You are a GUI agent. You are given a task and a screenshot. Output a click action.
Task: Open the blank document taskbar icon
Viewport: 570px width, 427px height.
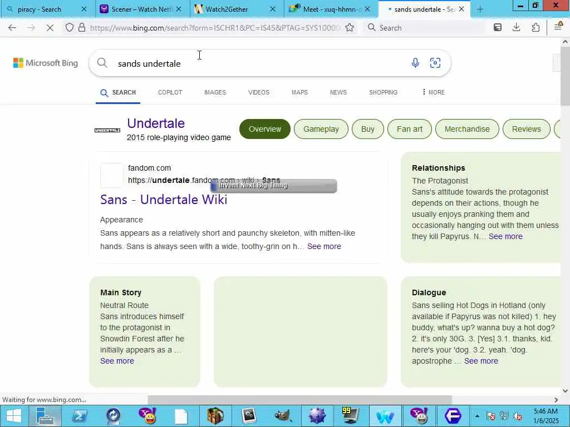(x=181, y=416)
